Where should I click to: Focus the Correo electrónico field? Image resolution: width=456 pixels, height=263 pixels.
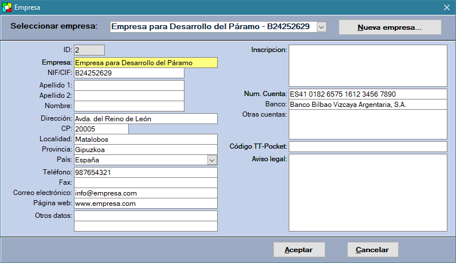[x=146, y=193]
